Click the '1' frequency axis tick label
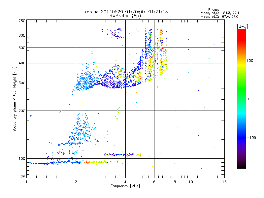 coord(26,182)
